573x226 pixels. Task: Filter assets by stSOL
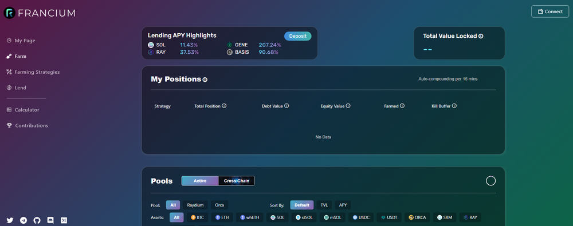[304, 217]
